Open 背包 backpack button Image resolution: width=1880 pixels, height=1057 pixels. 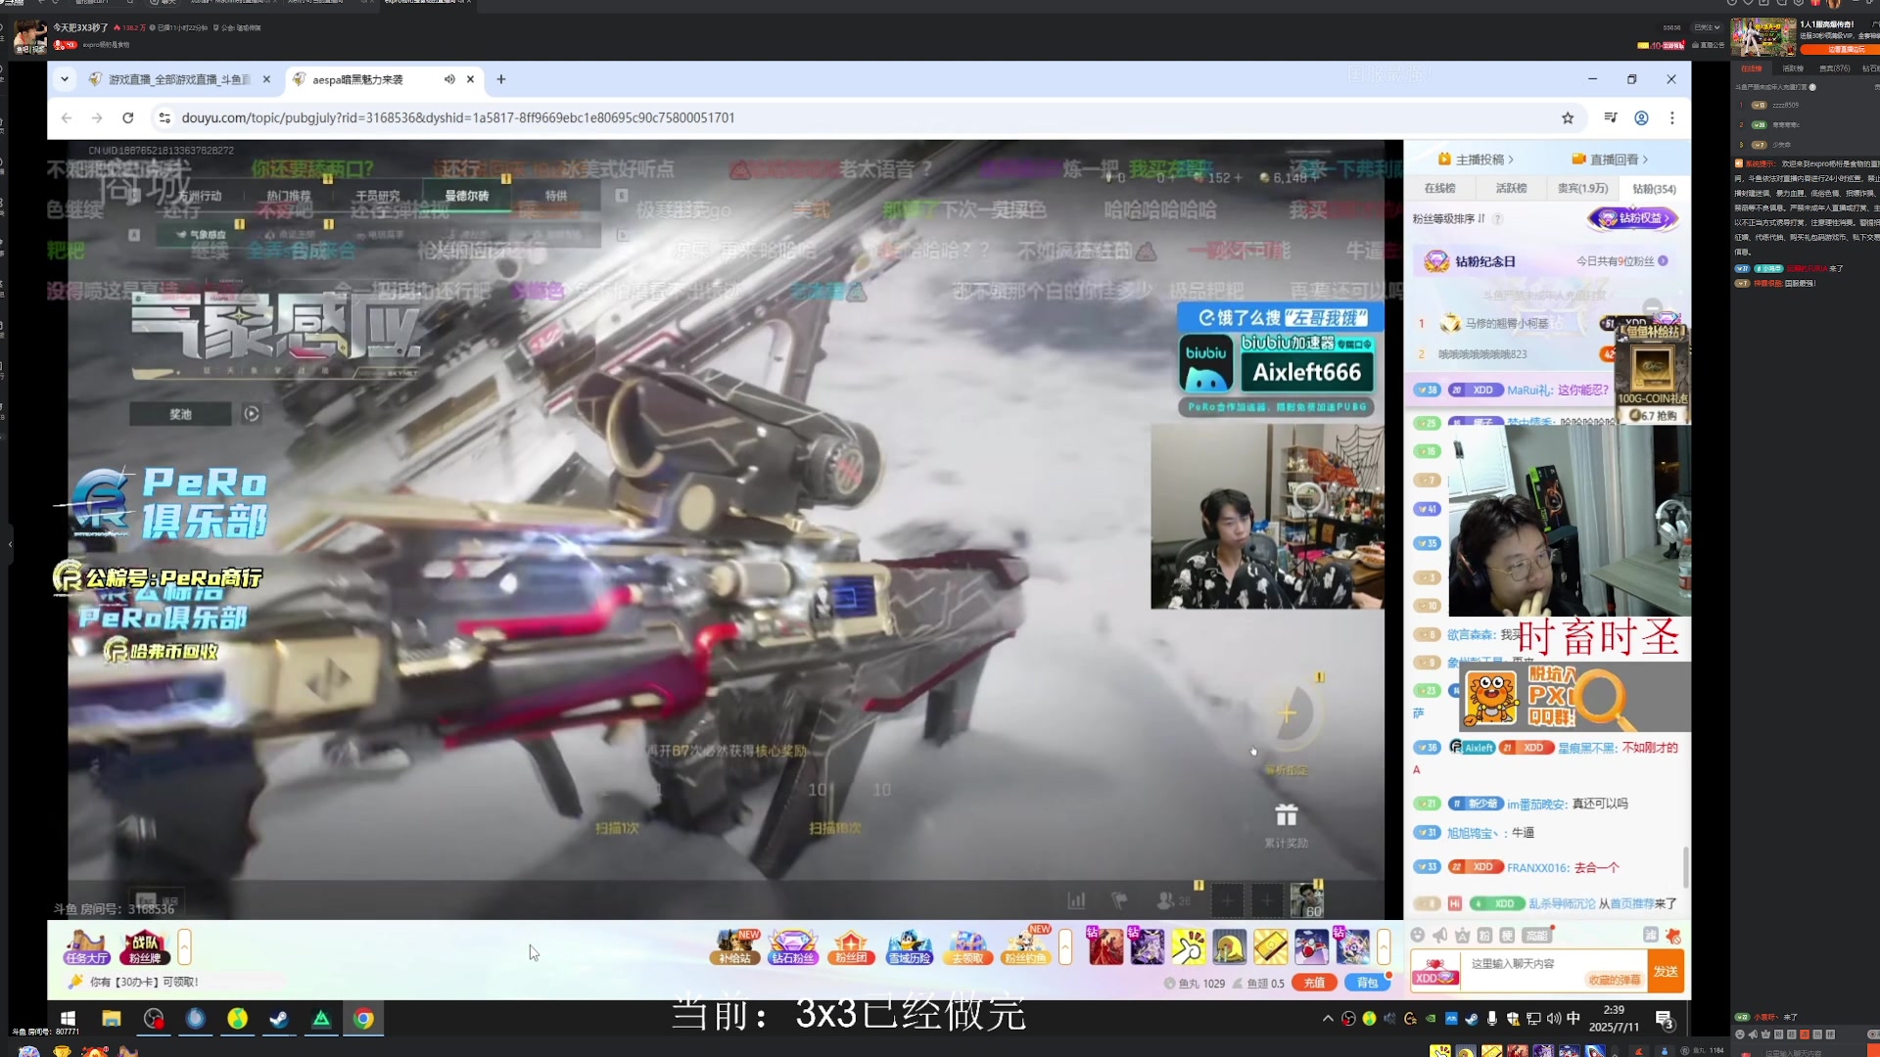tap(1367, 983)
